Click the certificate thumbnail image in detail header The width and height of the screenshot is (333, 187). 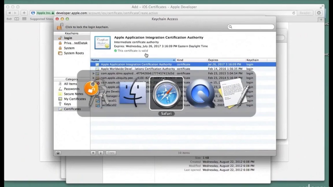pyautogui.click(x=103, y=43)
